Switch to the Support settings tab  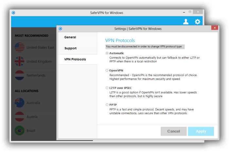pyautogui.click(x=78, y=48)
